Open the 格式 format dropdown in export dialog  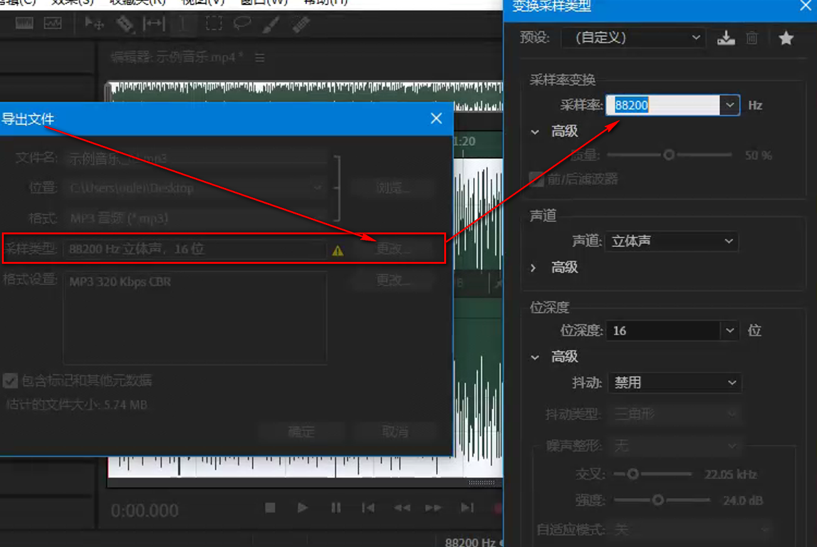click(x=195, y=218)
